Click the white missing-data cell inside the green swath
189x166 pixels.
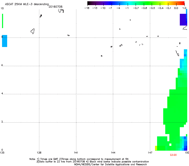[170, 145]
